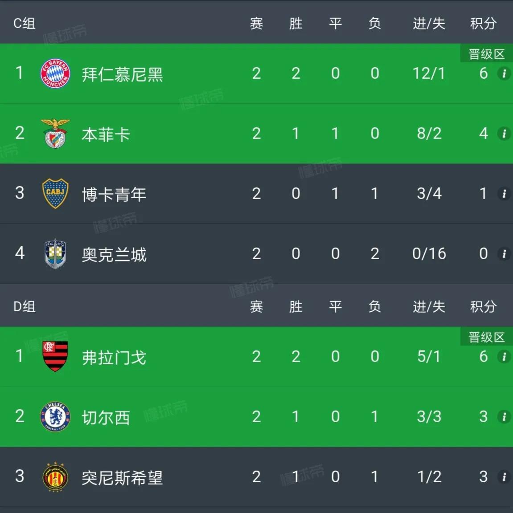The height and width of the screenshot is (513, 513).
Task: Click the Flamengo striped shield logo
Action: click(55, 356)
